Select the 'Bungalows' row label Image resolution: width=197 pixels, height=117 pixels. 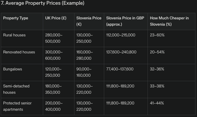pyautogui.click(x=12, y=69)
